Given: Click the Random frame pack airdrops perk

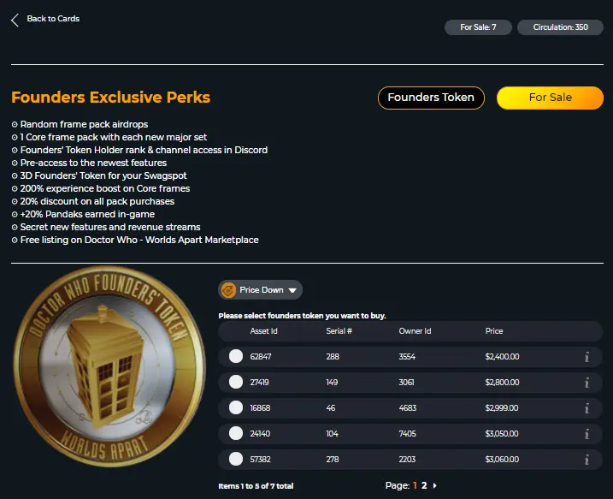Looking at the screenshot, I should point(84,124).
